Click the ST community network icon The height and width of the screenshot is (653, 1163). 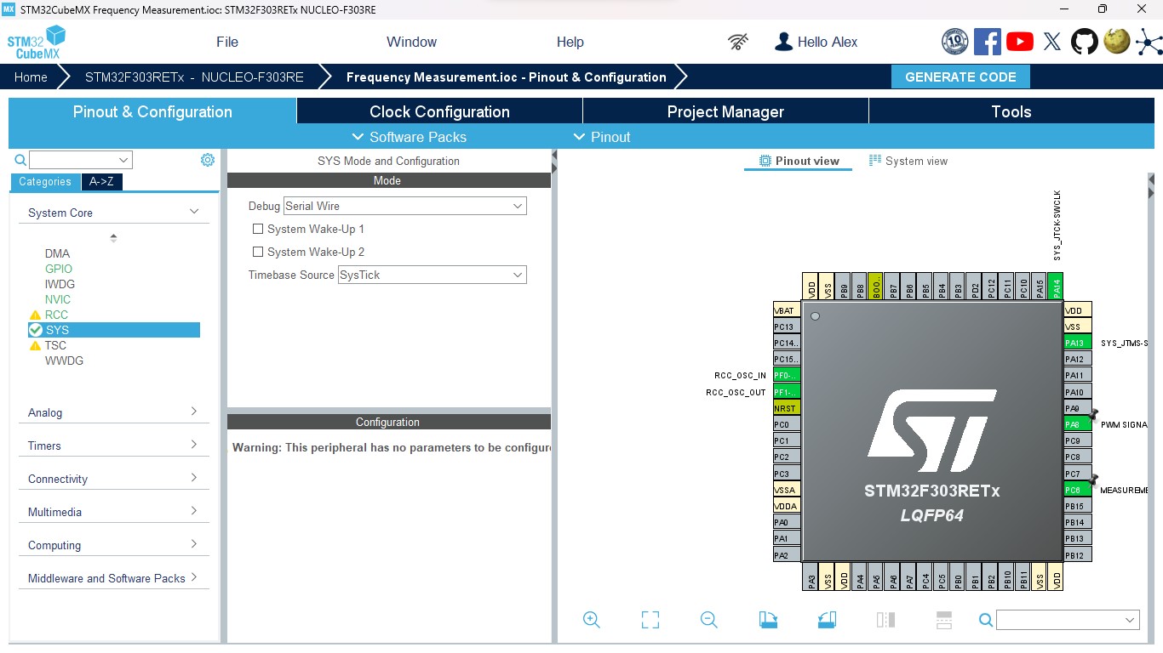pos(1149,42)
